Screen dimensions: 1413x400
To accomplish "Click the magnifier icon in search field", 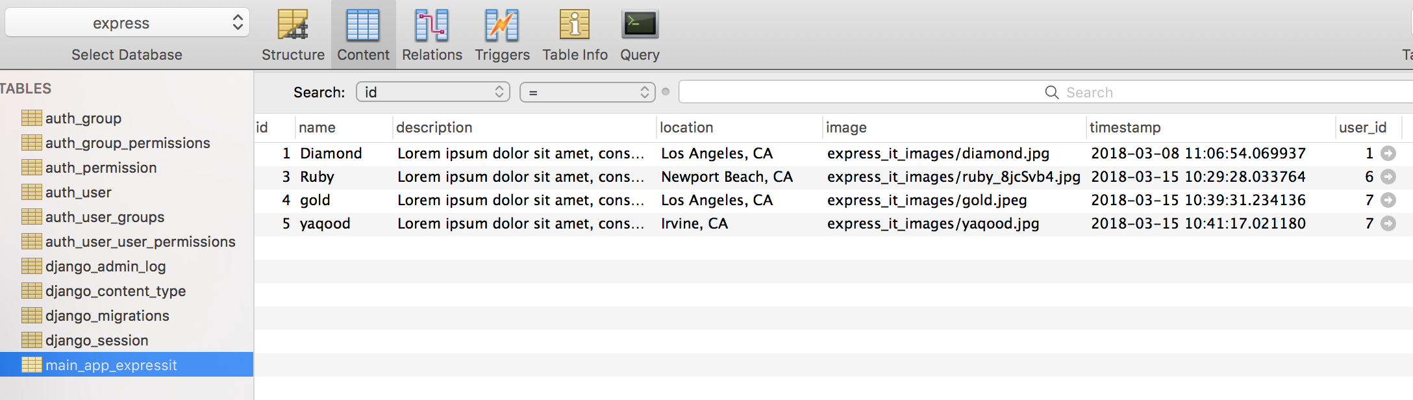I will pos(1051,92).
